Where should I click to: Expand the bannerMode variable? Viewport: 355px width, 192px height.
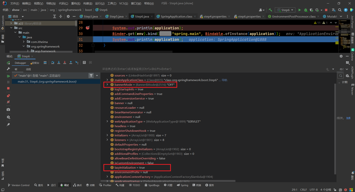107,85
